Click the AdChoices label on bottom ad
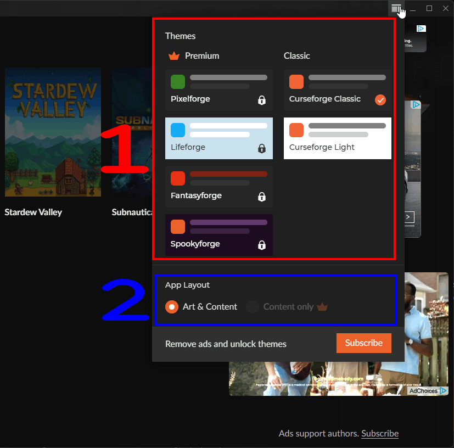The image size is (454, 448). click(x=423, y=391)
